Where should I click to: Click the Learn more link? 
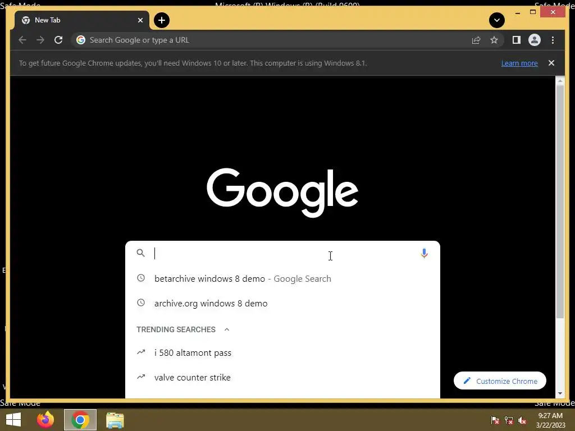[519, 63]
